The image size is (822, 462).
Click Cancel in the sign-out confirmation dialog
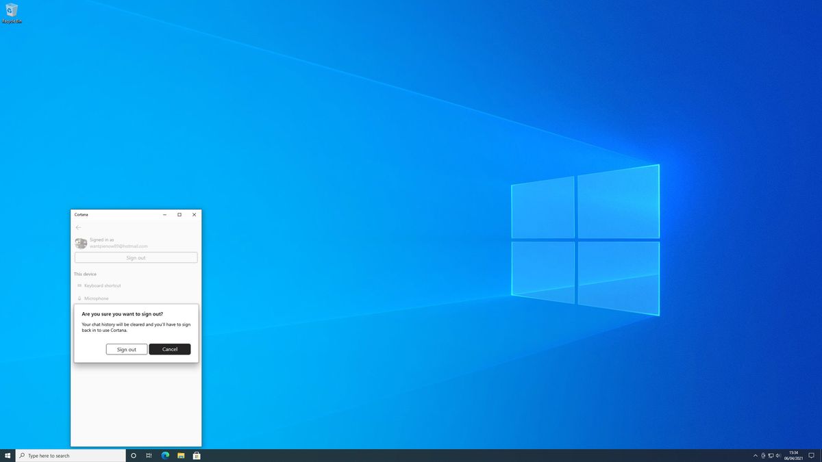click(x=169, y=349)
